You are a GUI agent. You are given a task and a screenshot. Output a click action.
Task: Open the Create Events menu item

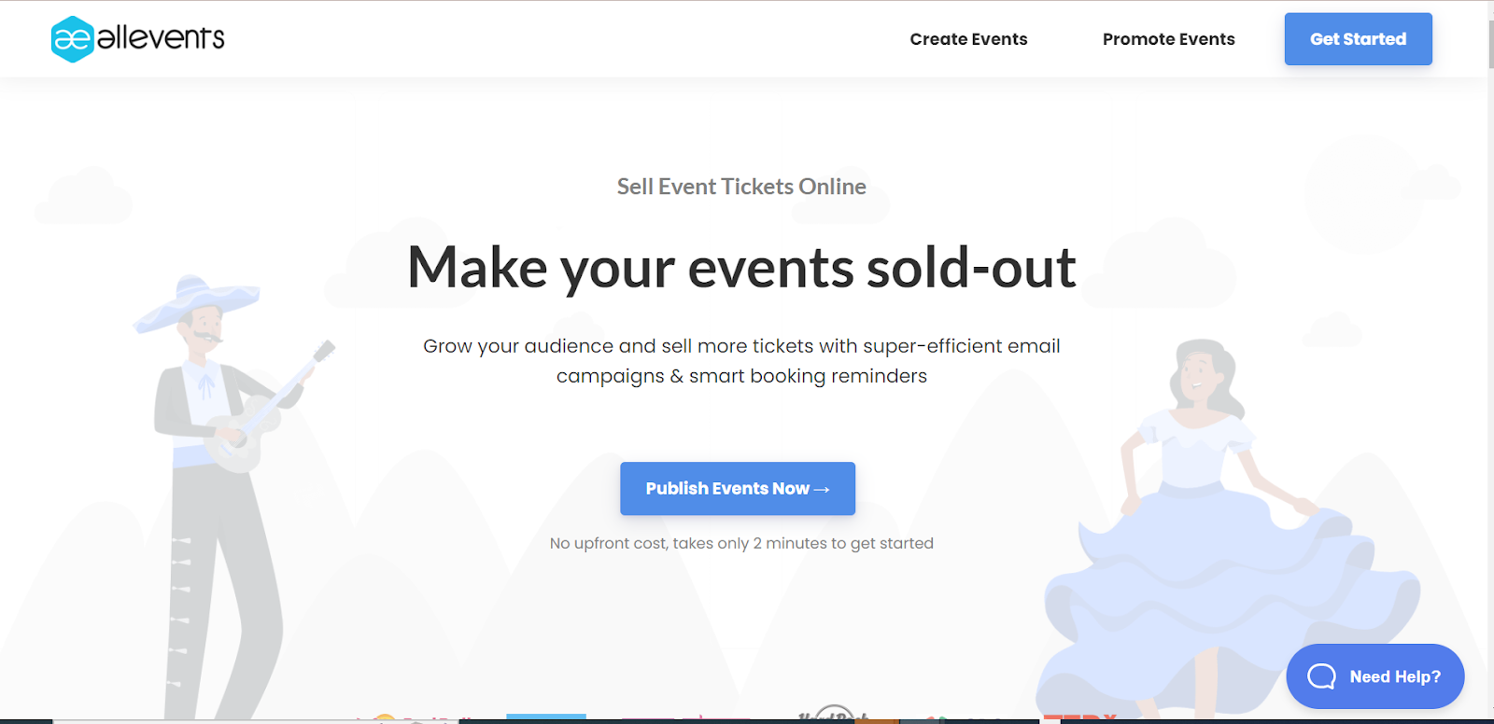(968, 39)
